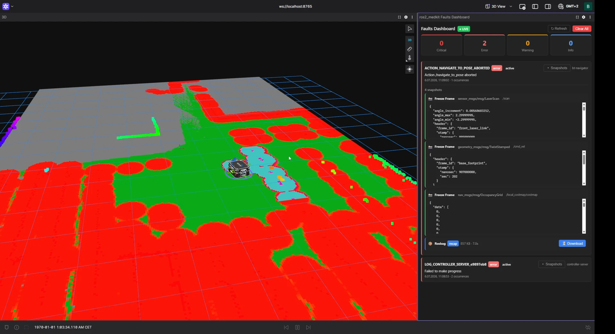Expand Snapshots for LOG_CONTROLLER_SERVER fault
This screenshot has width=615, height=334.
click(552, 264)
